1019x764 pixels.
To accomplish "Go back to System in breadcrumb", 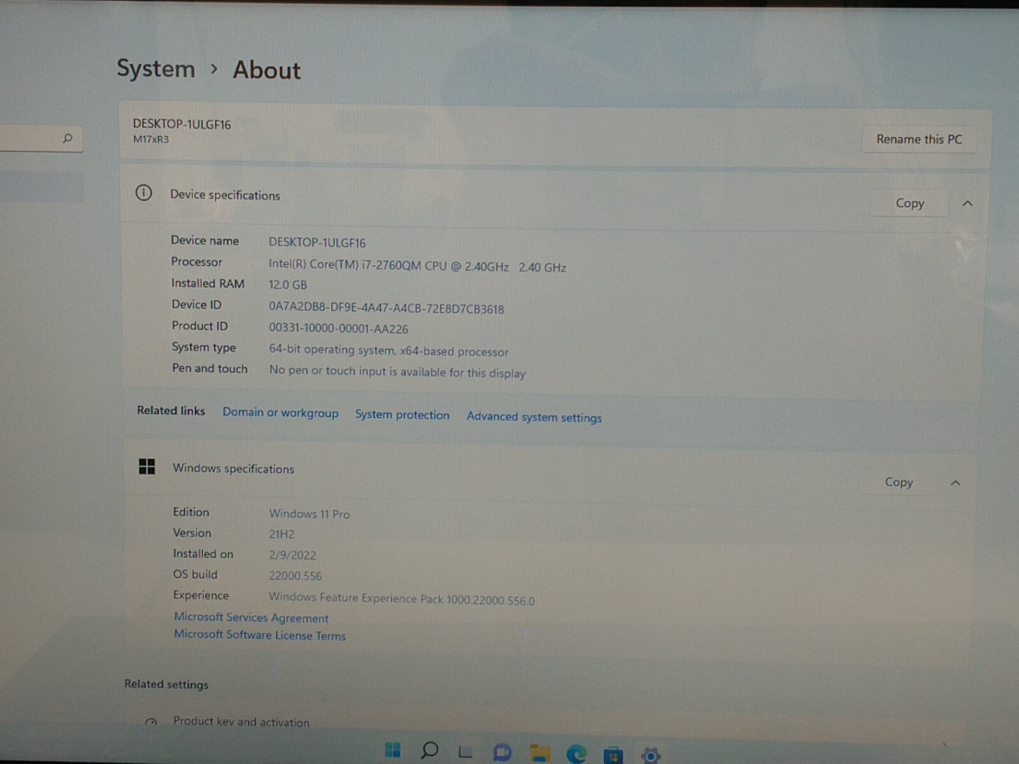I will point(155,68).
